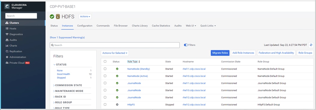Click the Migrate Roles button

(220, 53)
